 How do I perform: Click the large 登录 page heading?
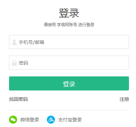click(69, 13)
